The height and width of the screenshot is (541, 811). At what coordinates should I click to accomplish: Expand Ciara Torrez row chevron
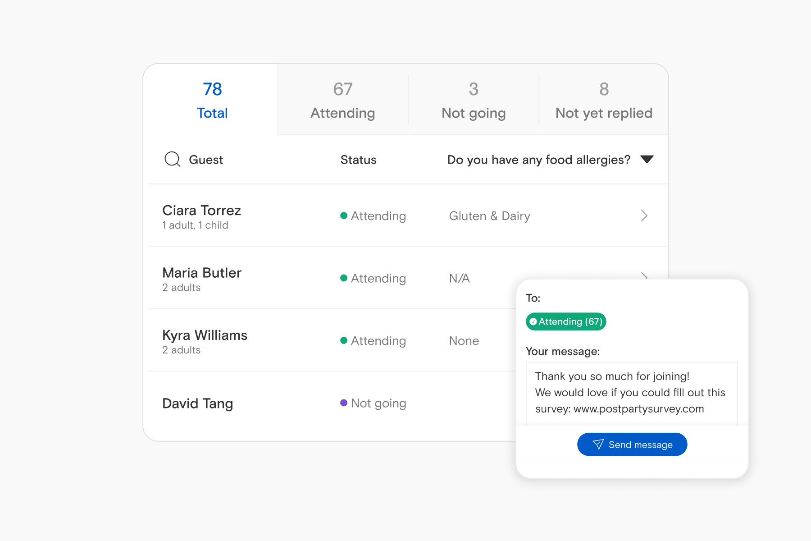[x=644, y=215]
